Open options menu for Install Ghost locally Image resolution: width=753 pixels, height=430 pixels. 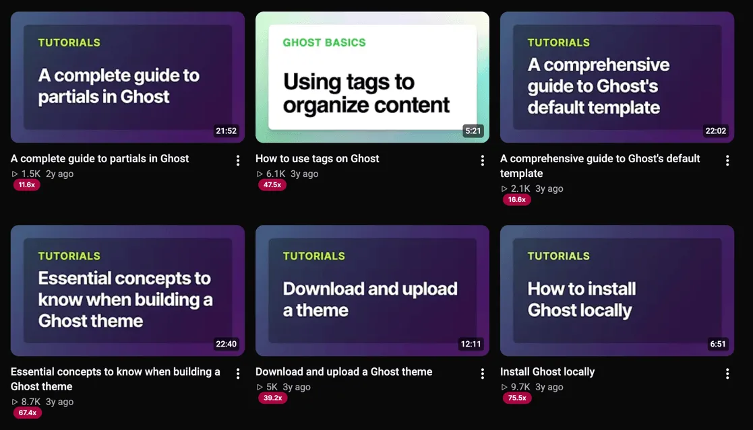pyautogui.click(x=727, y=374)
